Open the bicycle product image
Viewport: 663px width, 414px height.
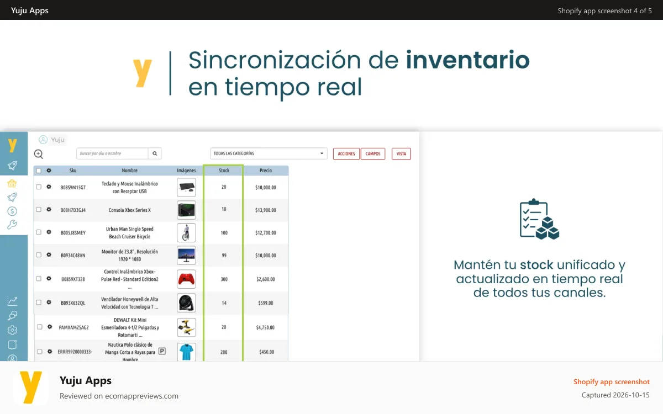click(x=186, y=232)
